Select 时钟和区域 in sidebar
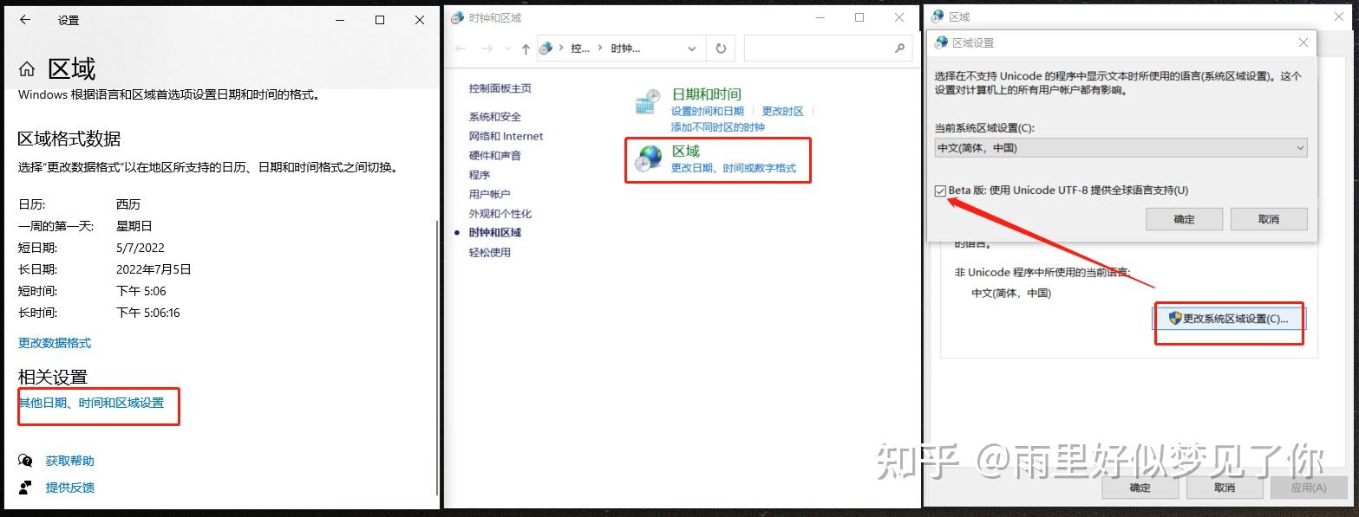1359x517 pixels. [x=495, y=233]
